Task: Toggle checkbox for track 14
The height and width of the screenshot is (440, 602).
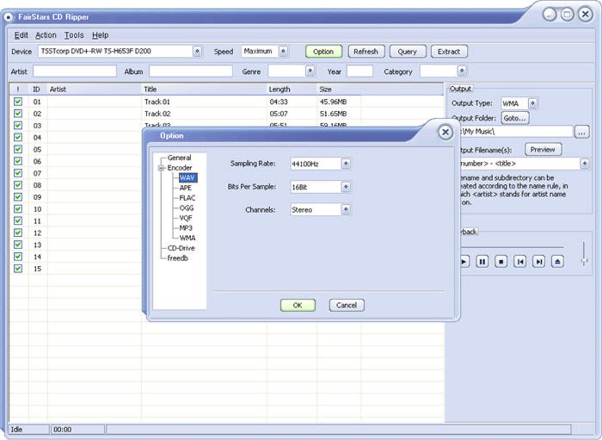Action: pos(18,256)
